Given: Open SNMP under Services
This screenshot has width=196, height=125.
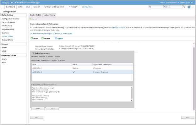Looking at the screenshot, I should click(4, 48).
